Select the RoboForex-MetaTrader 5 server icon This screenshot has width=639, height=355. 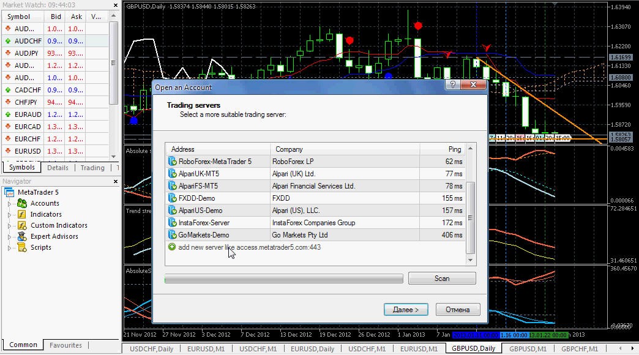172,162
